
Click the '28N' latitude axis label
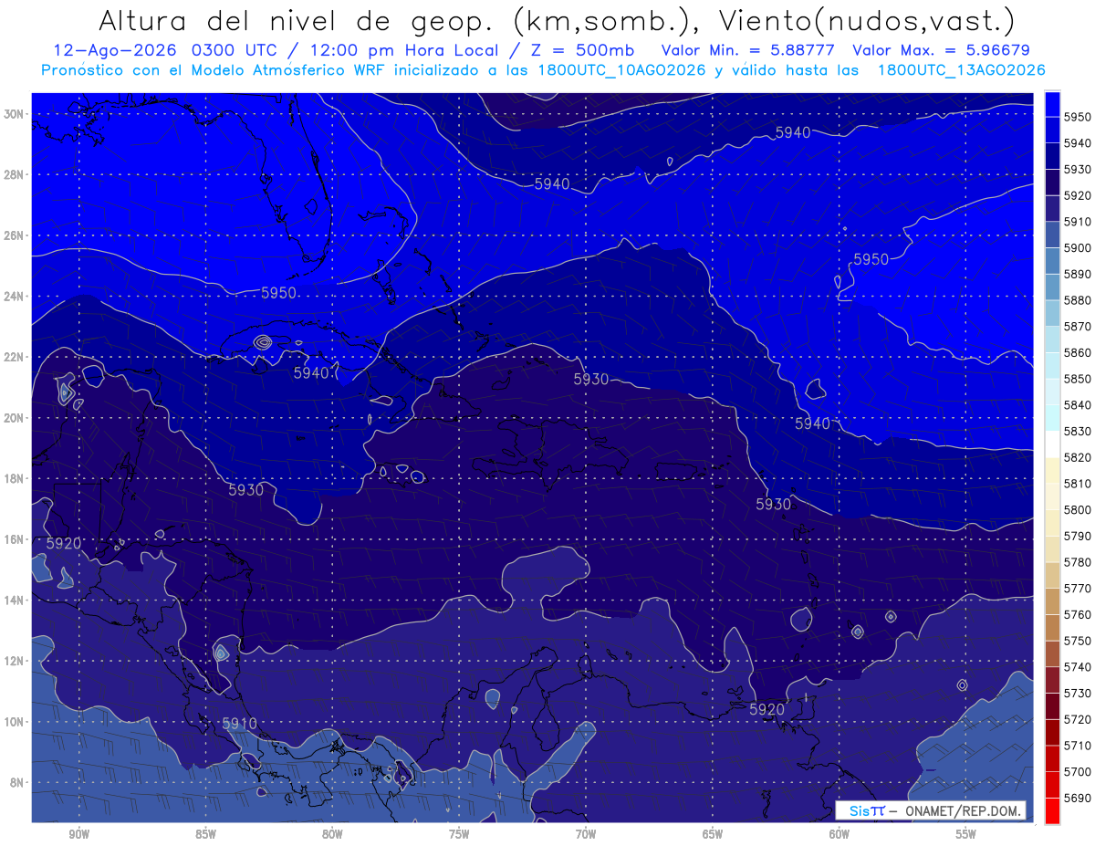pos(15,174)
